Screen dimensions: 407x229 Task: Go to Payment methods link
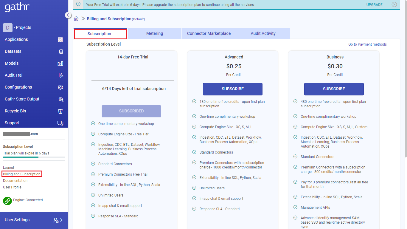[367, 44]
